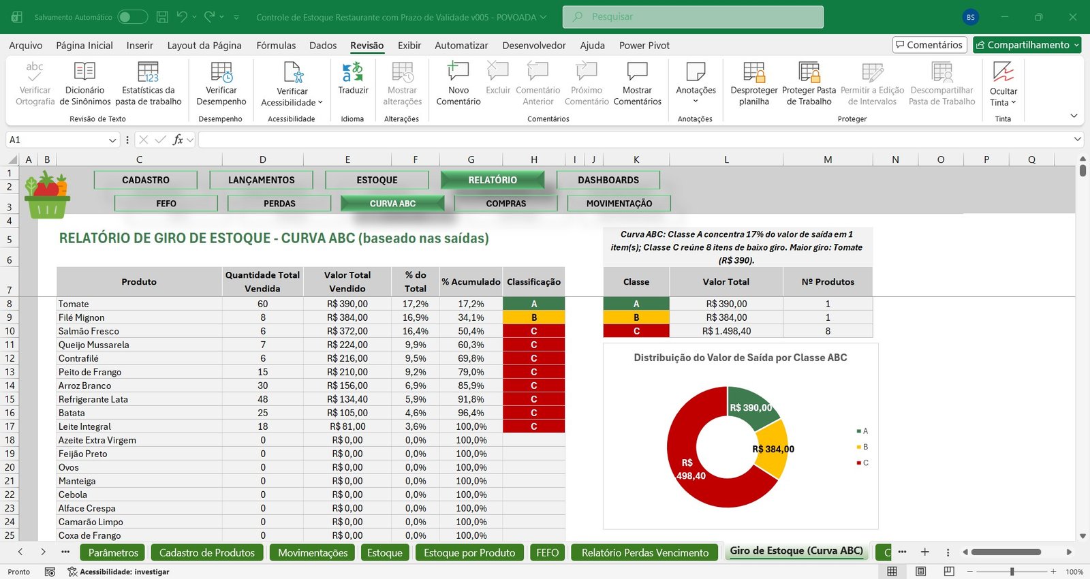Click Verificar Acessibilidade icon
The image size is (1090, 579).
click(x=292, y=72)
